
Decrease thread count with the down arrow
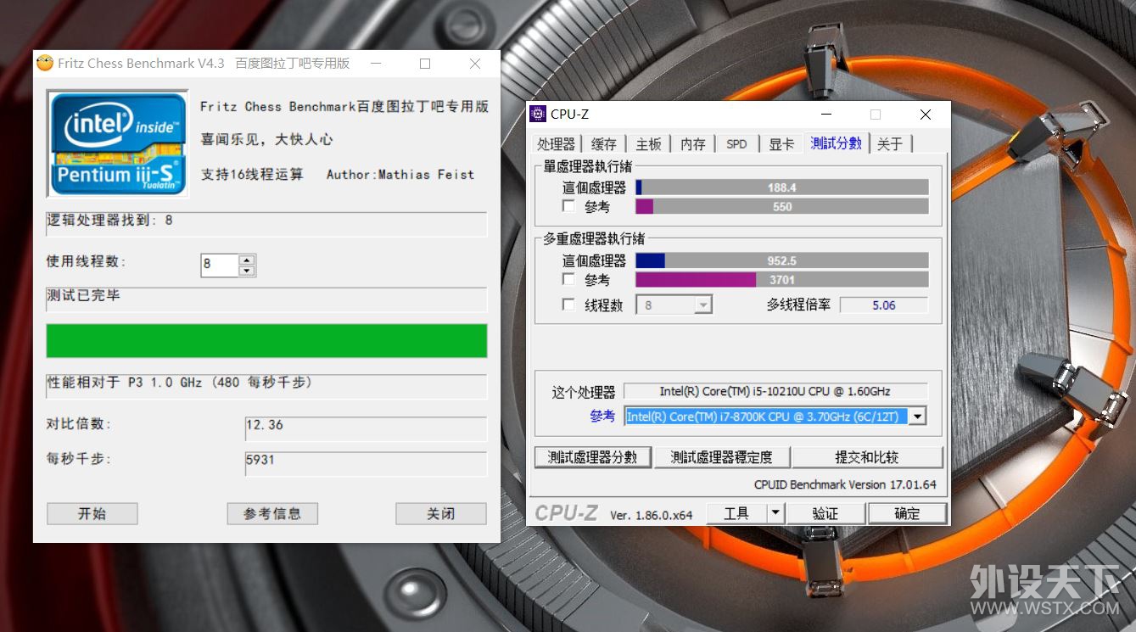pos(247,271)
